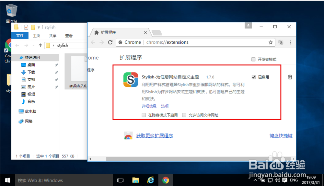
Task: Open the Chrome three-dot menu
Action: click(291, 42)
